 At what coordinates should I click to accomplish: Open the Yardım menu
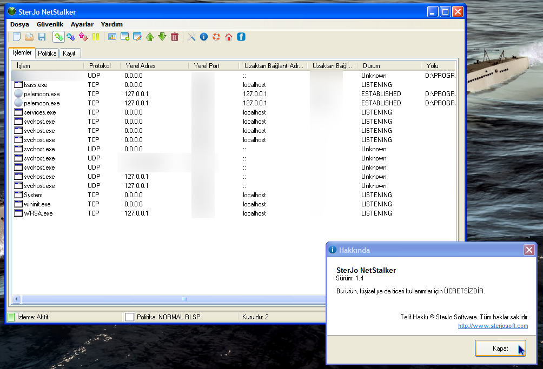point(112,24)
